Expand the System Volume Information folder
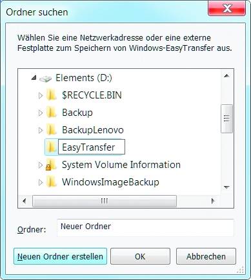 41,165
